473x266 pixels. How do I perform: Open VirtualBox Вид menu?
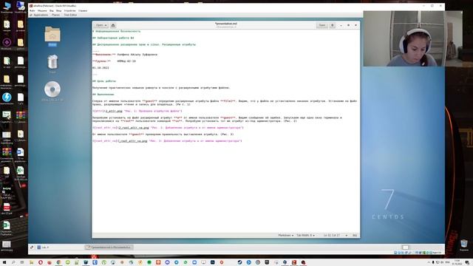52,10
